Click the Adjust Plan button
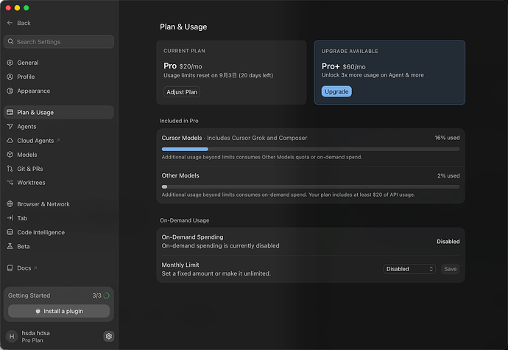The height and width of the screenshot is (350, 508). (182, 92)
